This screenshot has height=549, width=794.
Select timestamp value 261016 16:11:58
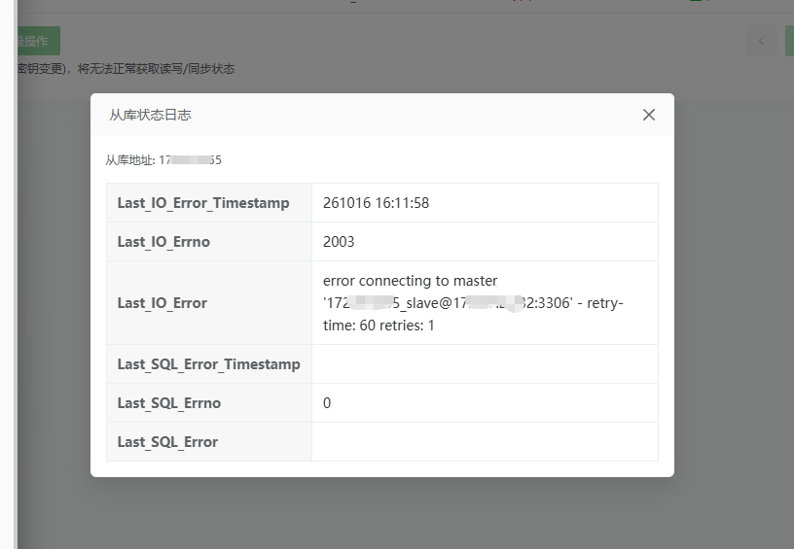click(x=376, y=203)
